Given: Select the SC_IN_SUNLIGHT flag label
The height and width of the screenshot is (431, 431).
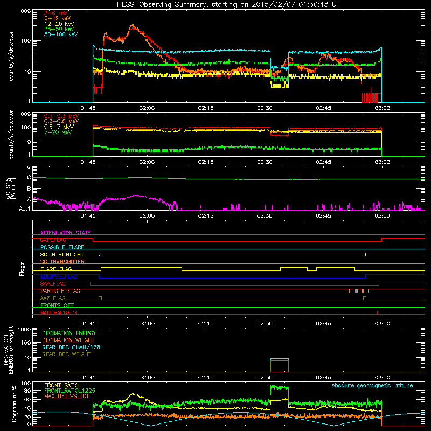Looking at the screenshot, I should tap(62, 254).
